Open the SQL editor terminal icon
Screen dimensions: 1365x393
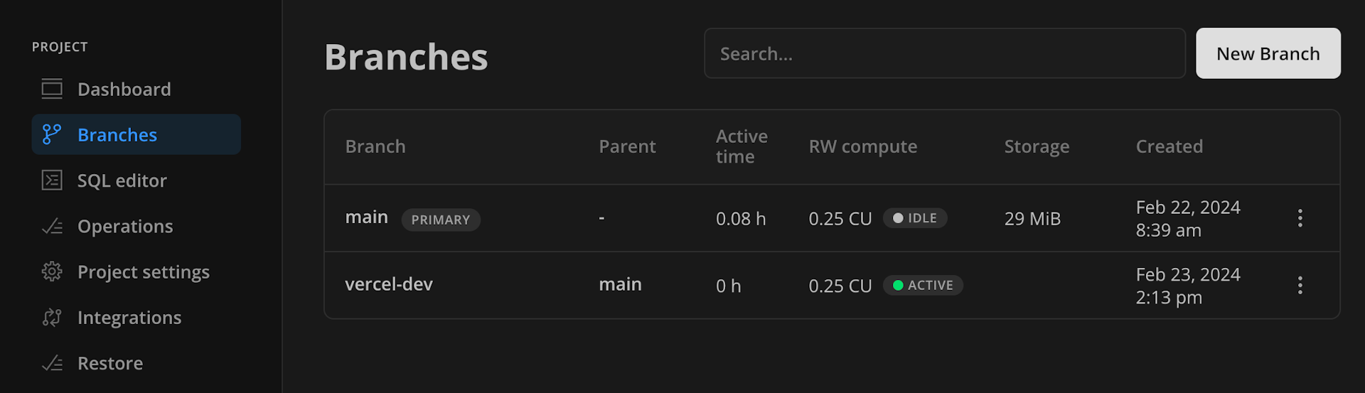(52, 181)
